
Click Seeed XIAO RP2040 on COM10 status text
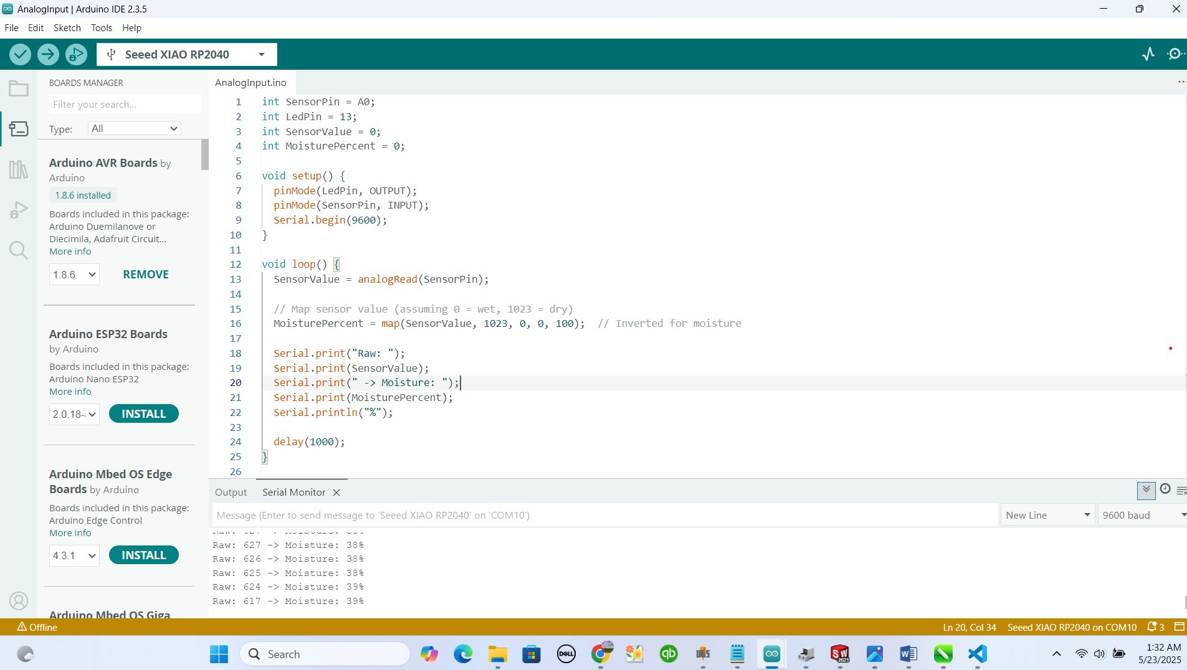click(x=1072, y=627)
